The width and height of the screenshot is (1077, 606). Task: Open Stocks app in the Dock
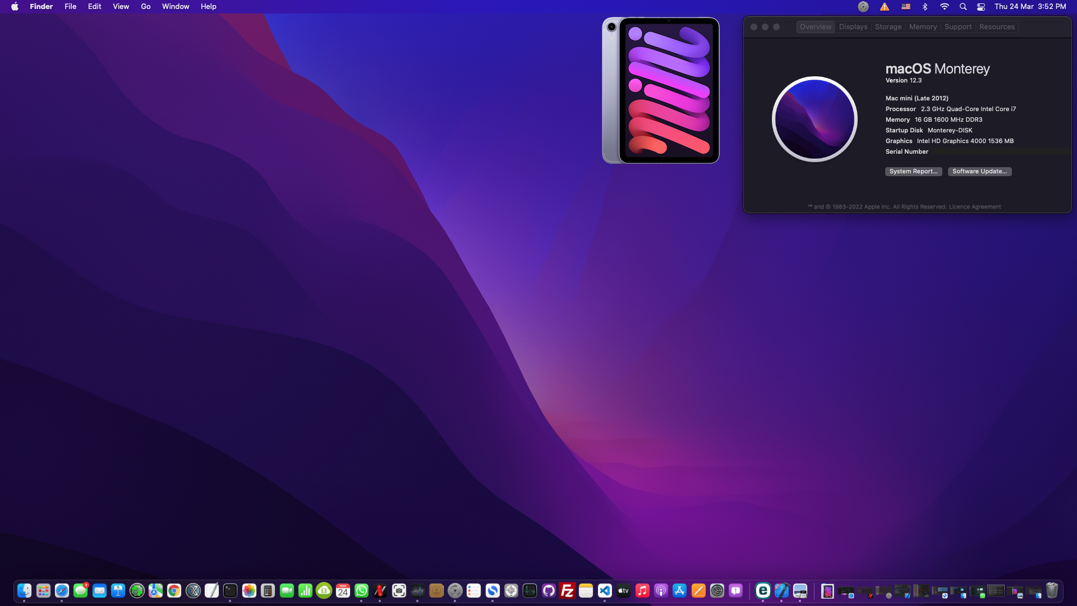coord(417,591)
